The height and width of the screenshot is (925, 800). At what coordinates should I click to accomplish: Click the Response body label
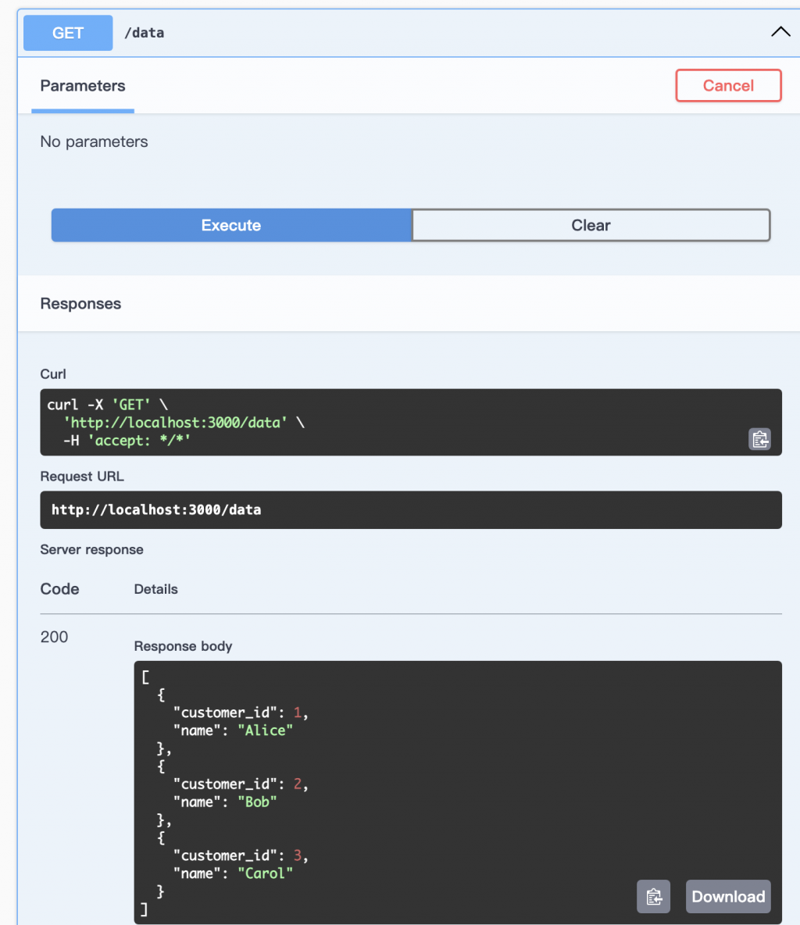point(183,646)
